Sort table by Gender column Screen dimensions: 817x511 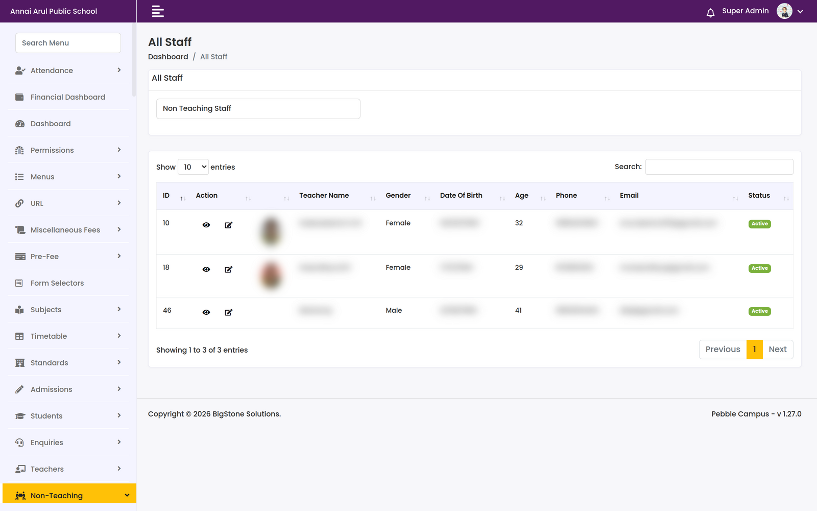point(407,196)
